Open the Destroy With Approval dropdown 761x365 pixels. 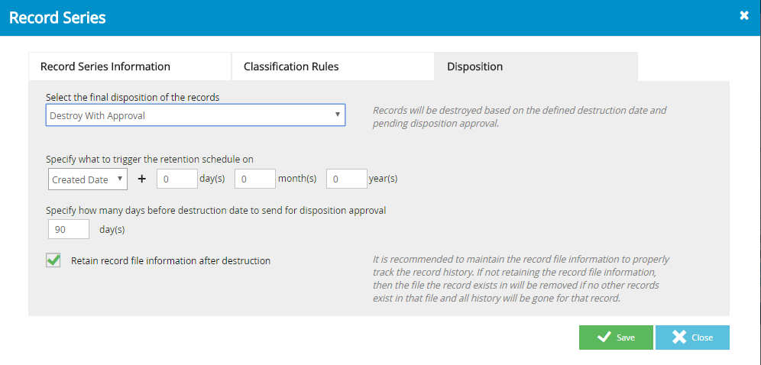pos(196,115)
